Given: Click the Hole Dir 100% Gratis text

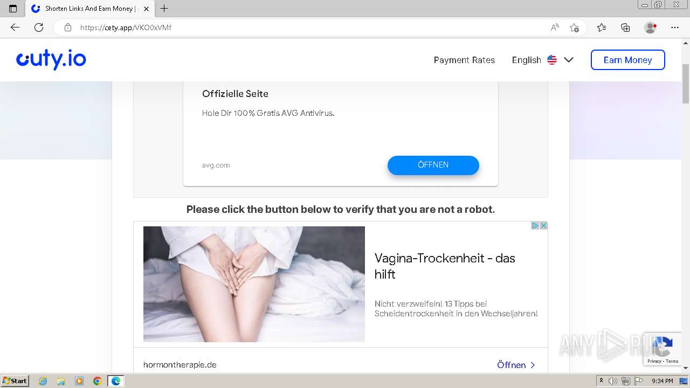Looking at the screenshot, I should pos(268,113).
